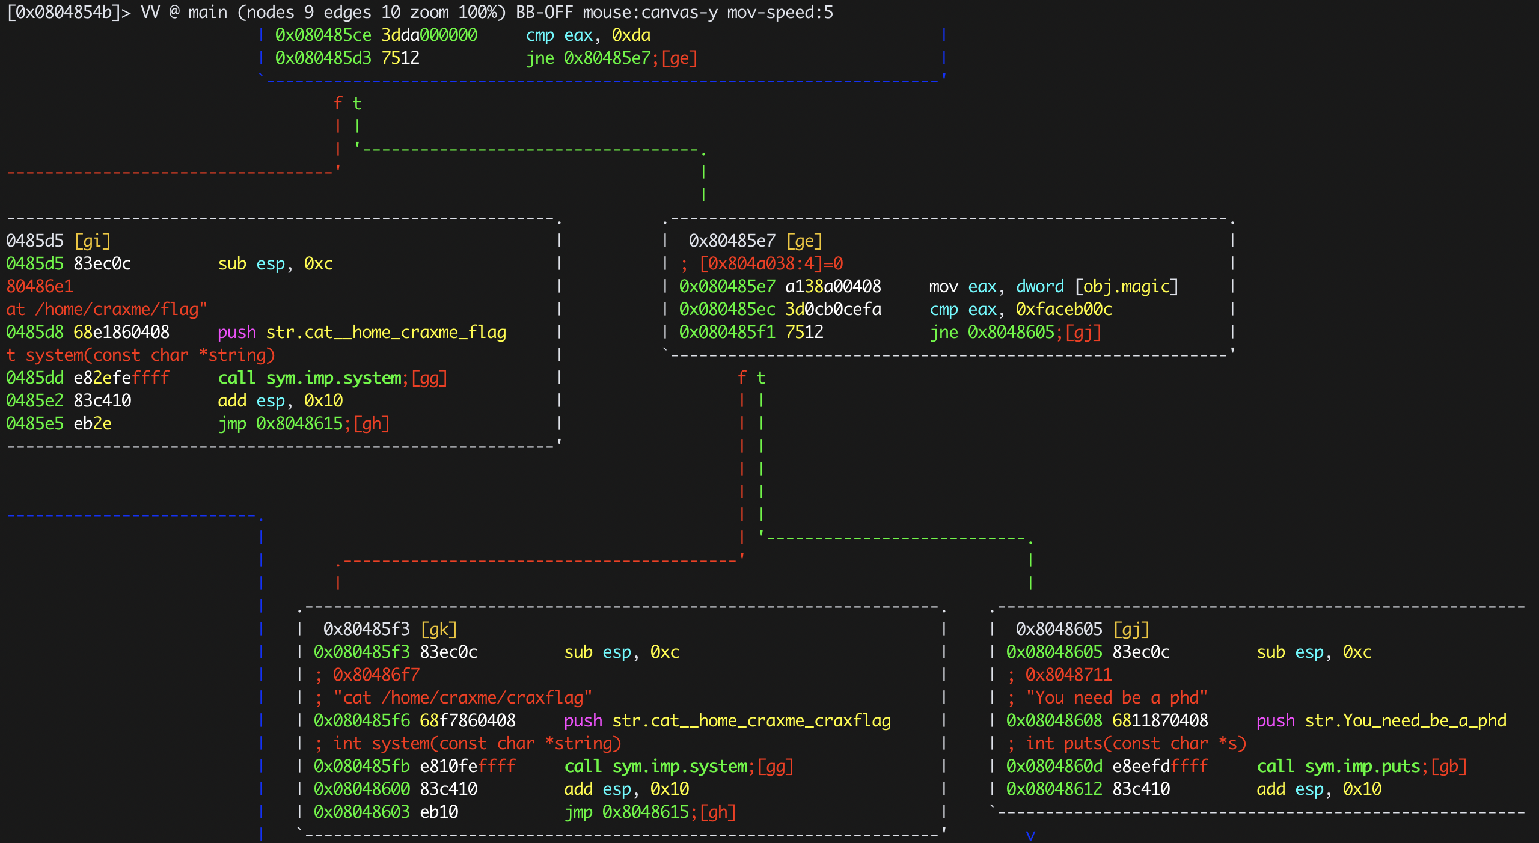Click the 'jne 0x8048605' jump instruction
This screenshot has height=843, width=1539.
992,333
